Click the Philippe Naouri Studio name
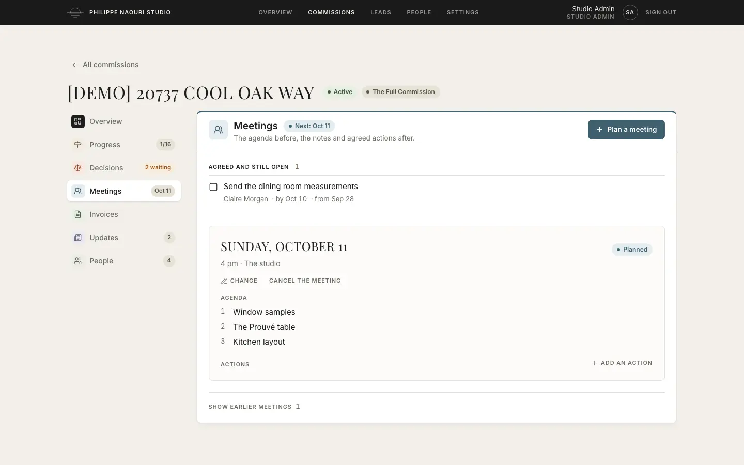This screenshot has width=744, height=465. coord(130,12)
